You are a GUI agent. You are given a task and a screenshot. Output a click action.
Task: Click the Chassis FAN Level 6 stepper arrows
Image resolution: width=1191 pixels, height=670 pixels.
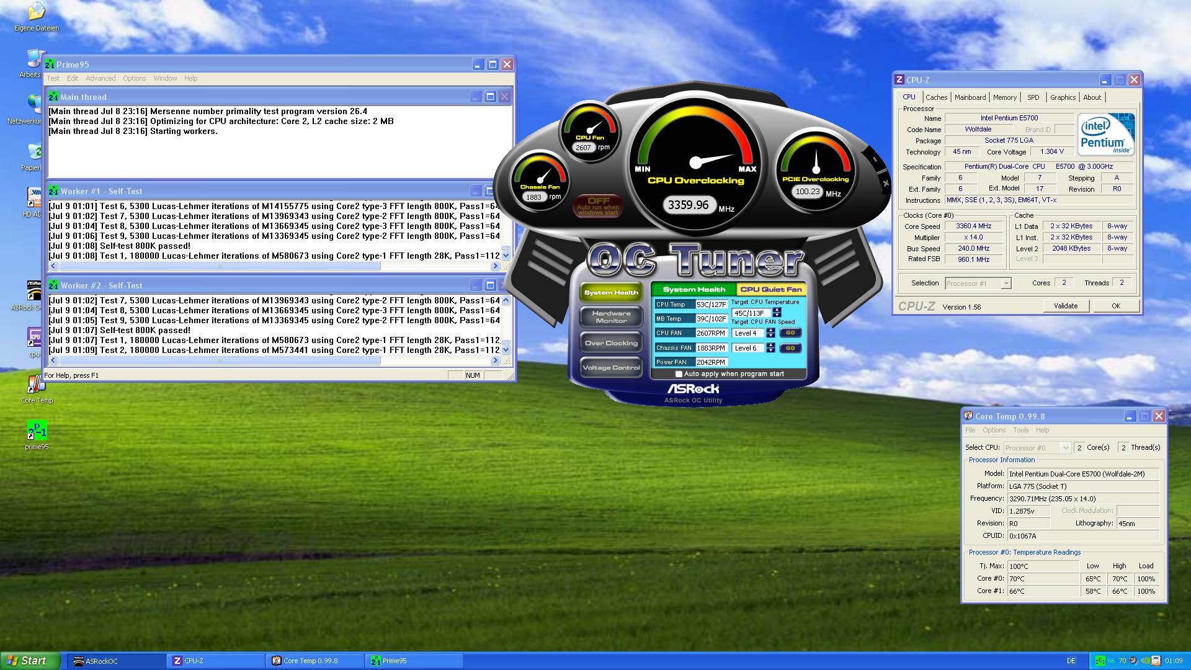tap(770, 348)
